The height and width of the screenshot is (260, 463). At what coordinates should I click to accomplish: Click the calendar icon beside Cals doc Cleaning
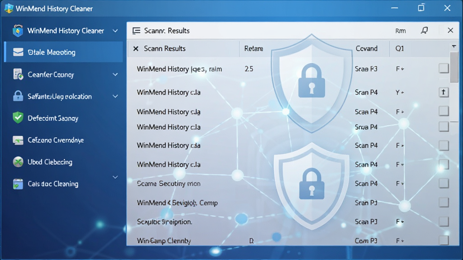18,184
